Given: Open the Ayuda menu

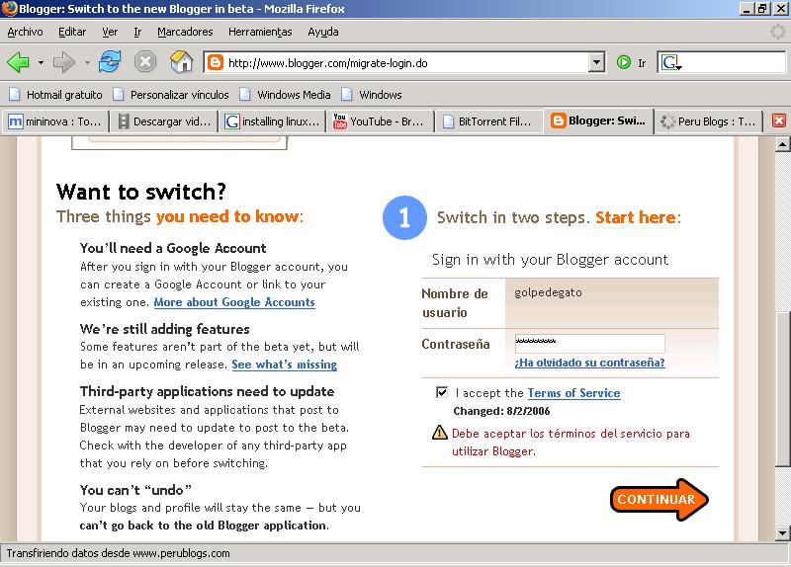Looking at the screenshot, I should tap(323, 32).
